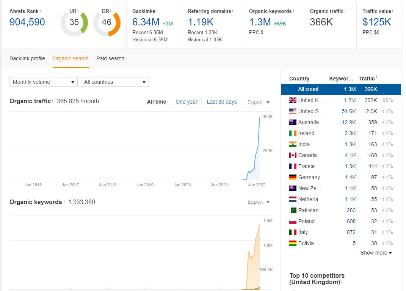Click the UR 35 gauge
Screen dimensions: 406x291
click(x=74, y=23)
